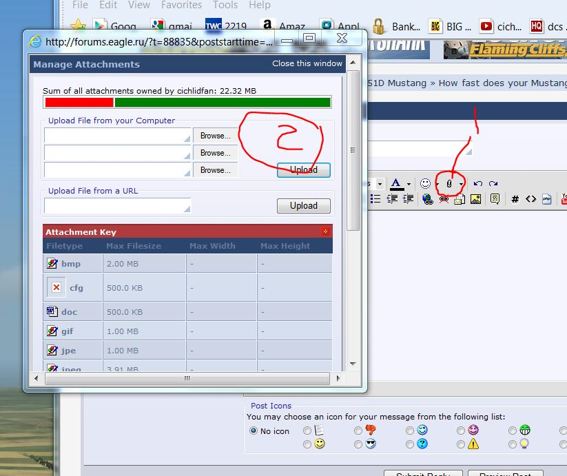Decrease indent in the editor toolbar

[392, 199]
